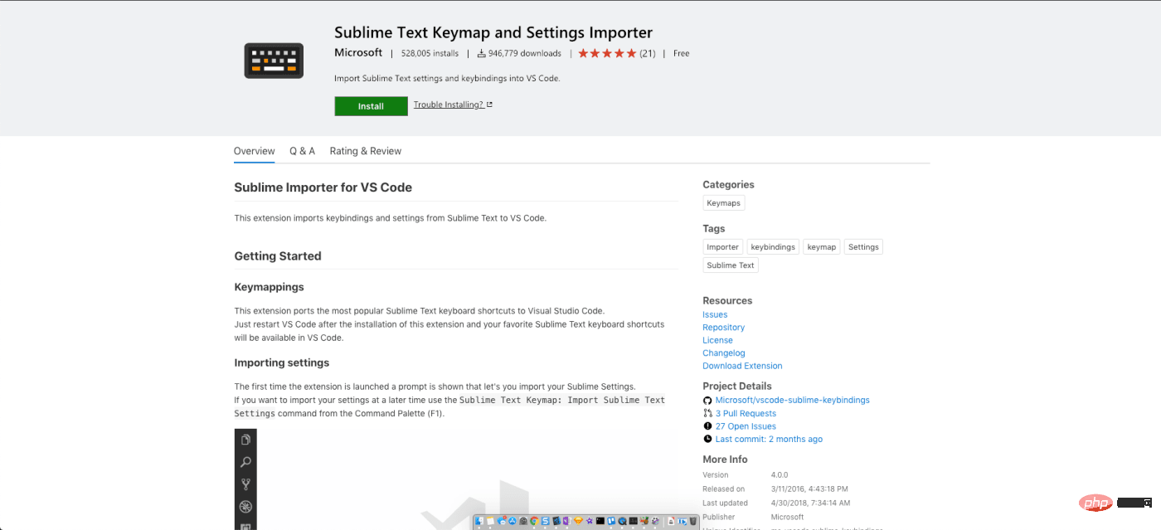Open Terminal from the dock
Screen dimensions: 1161x530
[x=600, y=521]
